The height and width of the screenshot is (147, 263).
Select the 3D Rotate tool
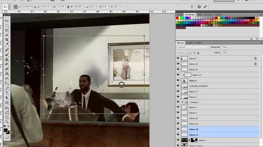click(x=7, y=108)
